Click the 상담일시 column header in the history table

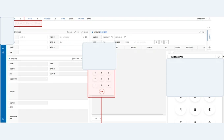click(x=133, y=47)
